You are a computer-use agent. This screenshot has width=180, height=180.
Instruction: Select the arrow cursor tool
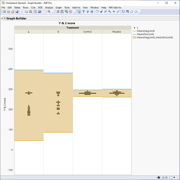pos(79,12)
